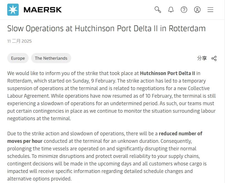Click the 分享 share label

pos(202,58)
